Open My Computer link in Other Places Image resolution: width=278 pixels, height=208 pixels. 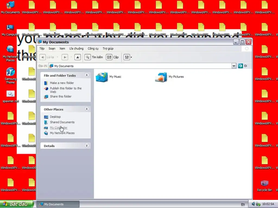click(x=59, y=128)
